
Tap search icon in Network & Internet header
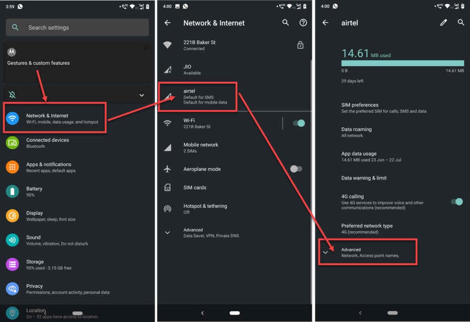pyautogui.click(x=285, y=22)
